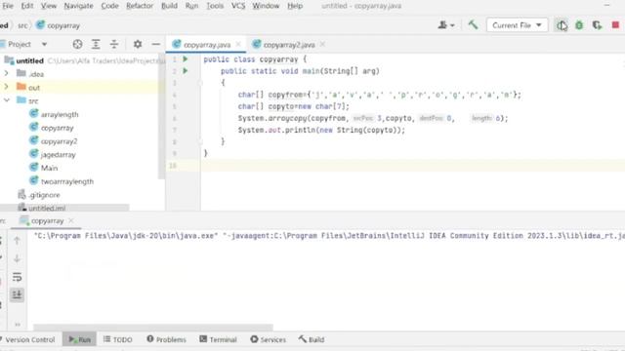Click Collapse All icon in Project panel
This screenshot has width=625, height=351.
(114, 44)
